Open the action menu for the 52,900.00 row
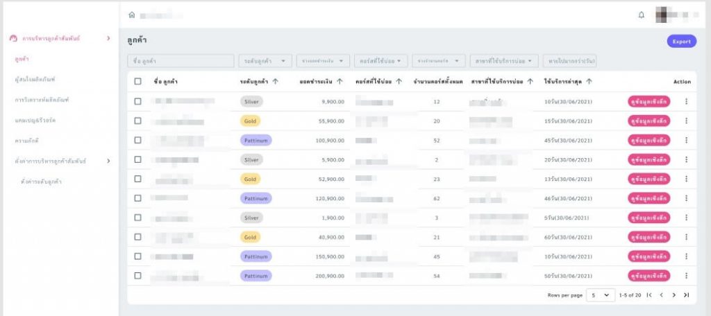This screenshot has width=711, height=316. [x=686, y=179]
